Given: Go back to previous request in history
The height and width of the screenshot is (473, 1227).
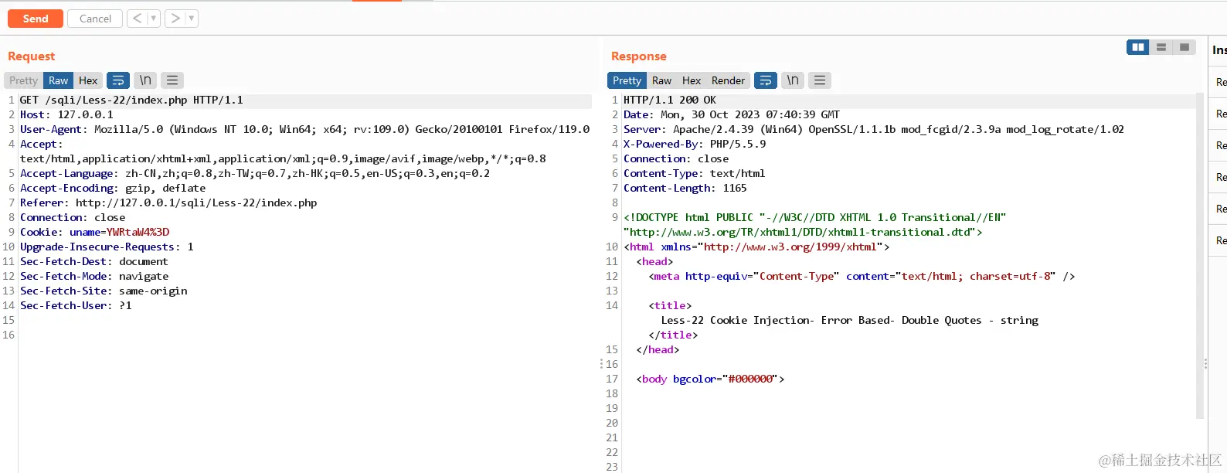Looking at the screenshot, I should [137, 19].
